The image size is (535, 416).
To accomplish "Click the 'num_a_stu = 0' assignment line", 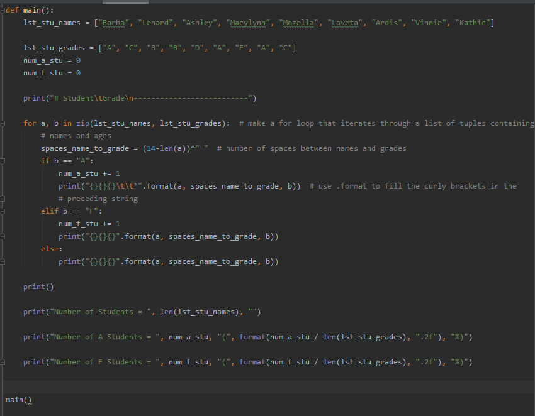I will [52, 61].
